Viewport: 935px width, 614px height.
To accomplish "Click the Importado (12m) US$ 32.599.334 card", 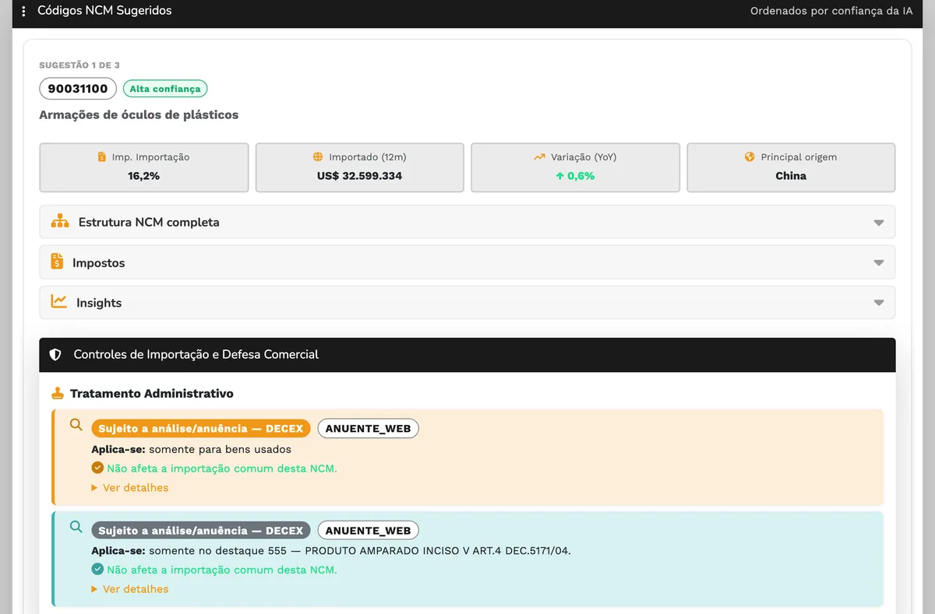I will 360,167.
